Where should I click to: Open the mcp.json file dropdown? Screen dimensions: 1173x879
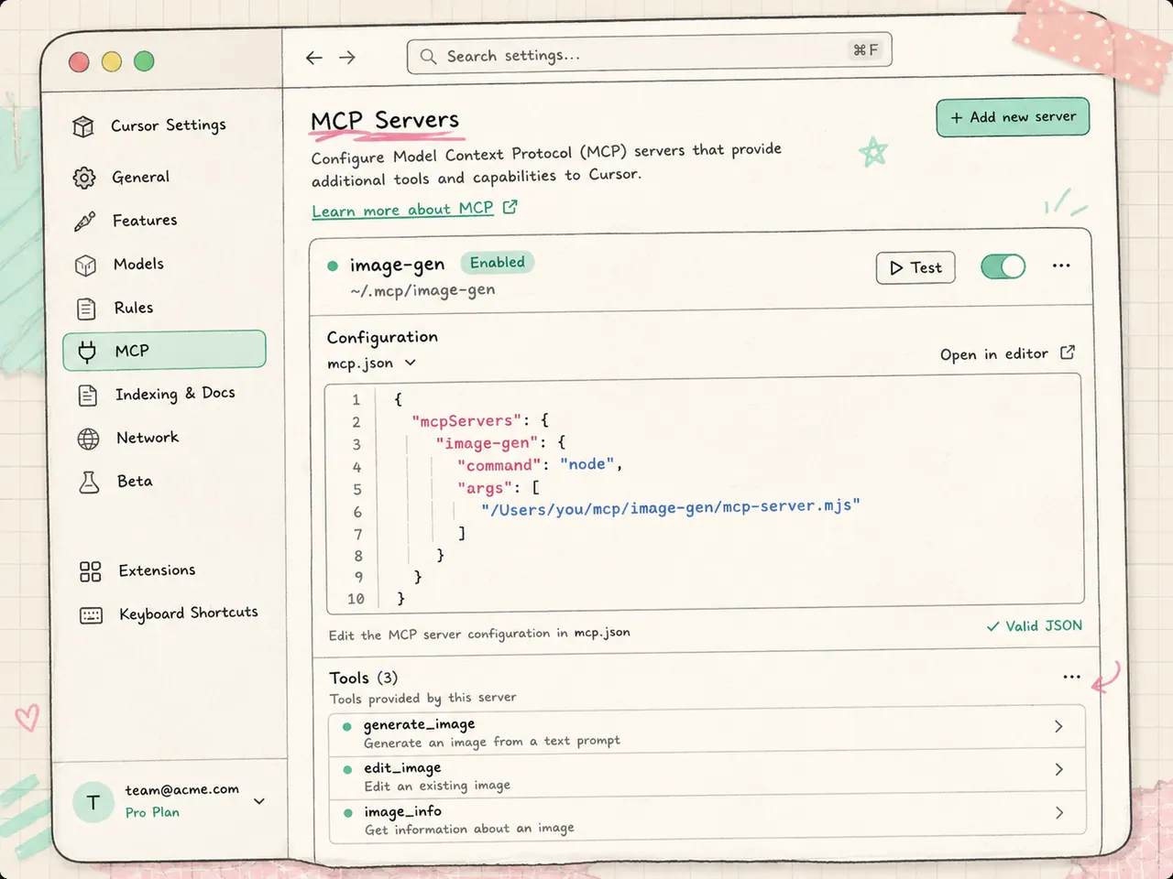point(372,364)
